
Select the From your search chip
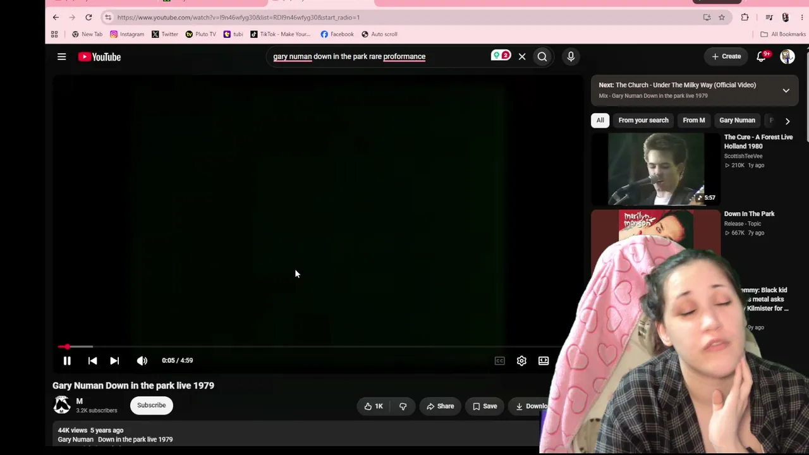tap(643, 120)
